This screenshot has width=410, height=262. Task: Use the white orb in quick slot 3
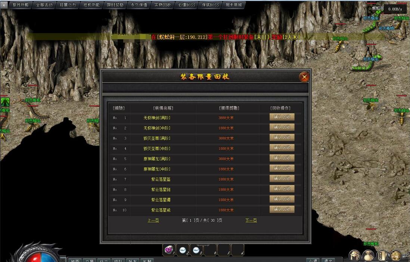click(x=196, y=250)
